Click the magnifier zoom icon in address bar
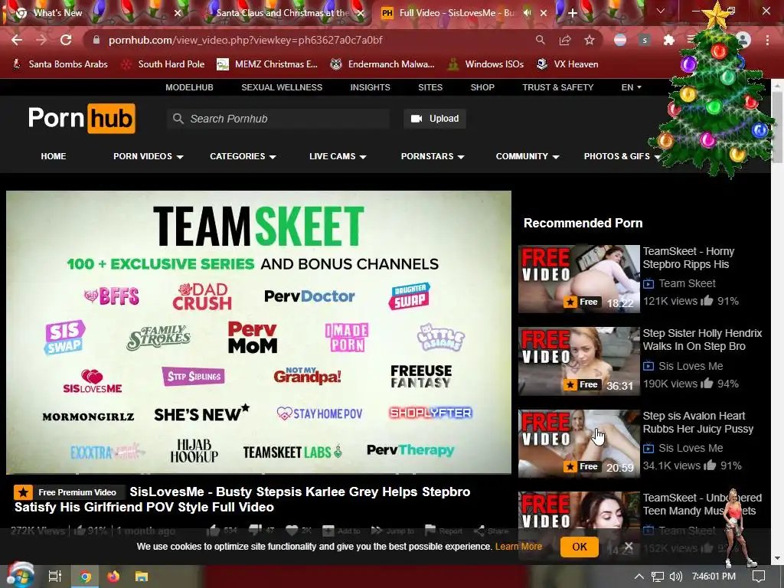The image size is (784, 588). (540, 40)
